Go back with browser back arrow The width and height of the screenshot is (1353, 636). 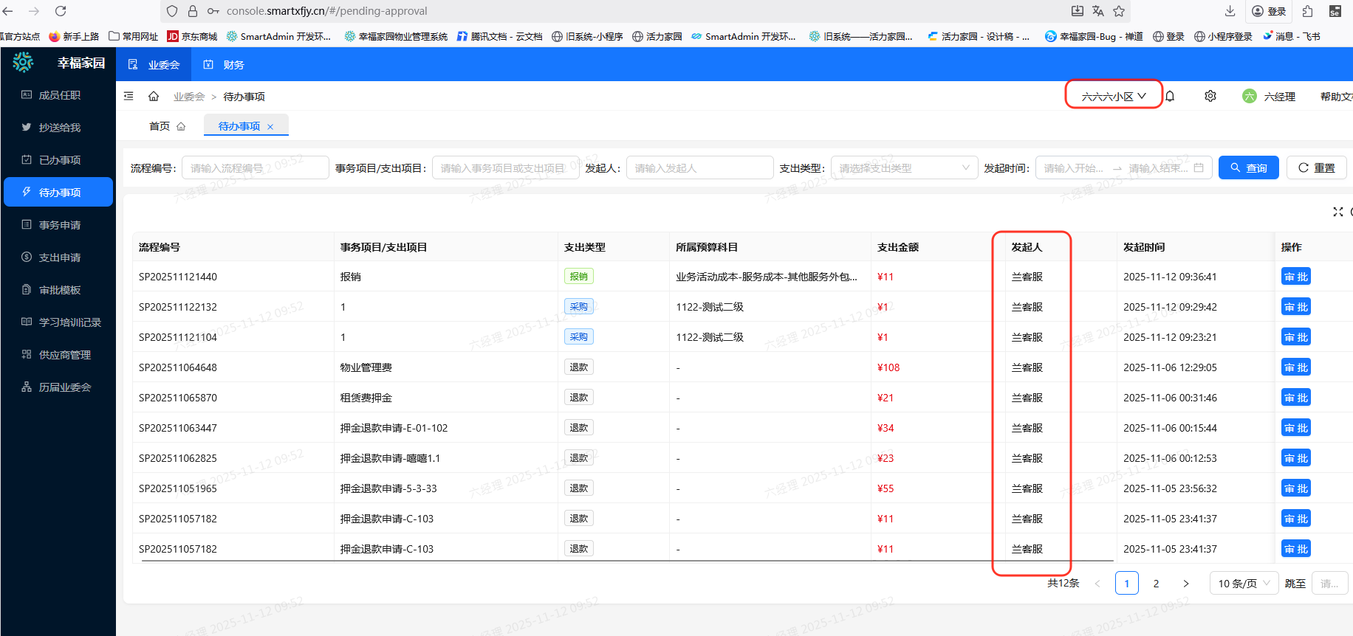8,11
